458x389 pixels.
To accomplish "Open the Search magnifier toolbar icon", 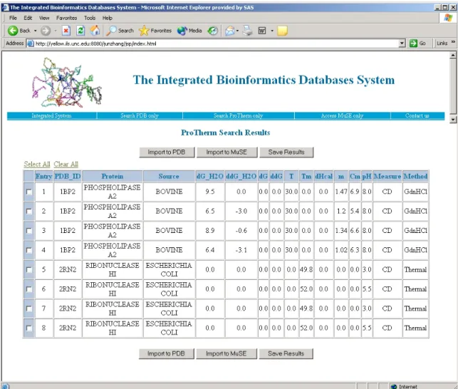I will (x=111, y=31).
